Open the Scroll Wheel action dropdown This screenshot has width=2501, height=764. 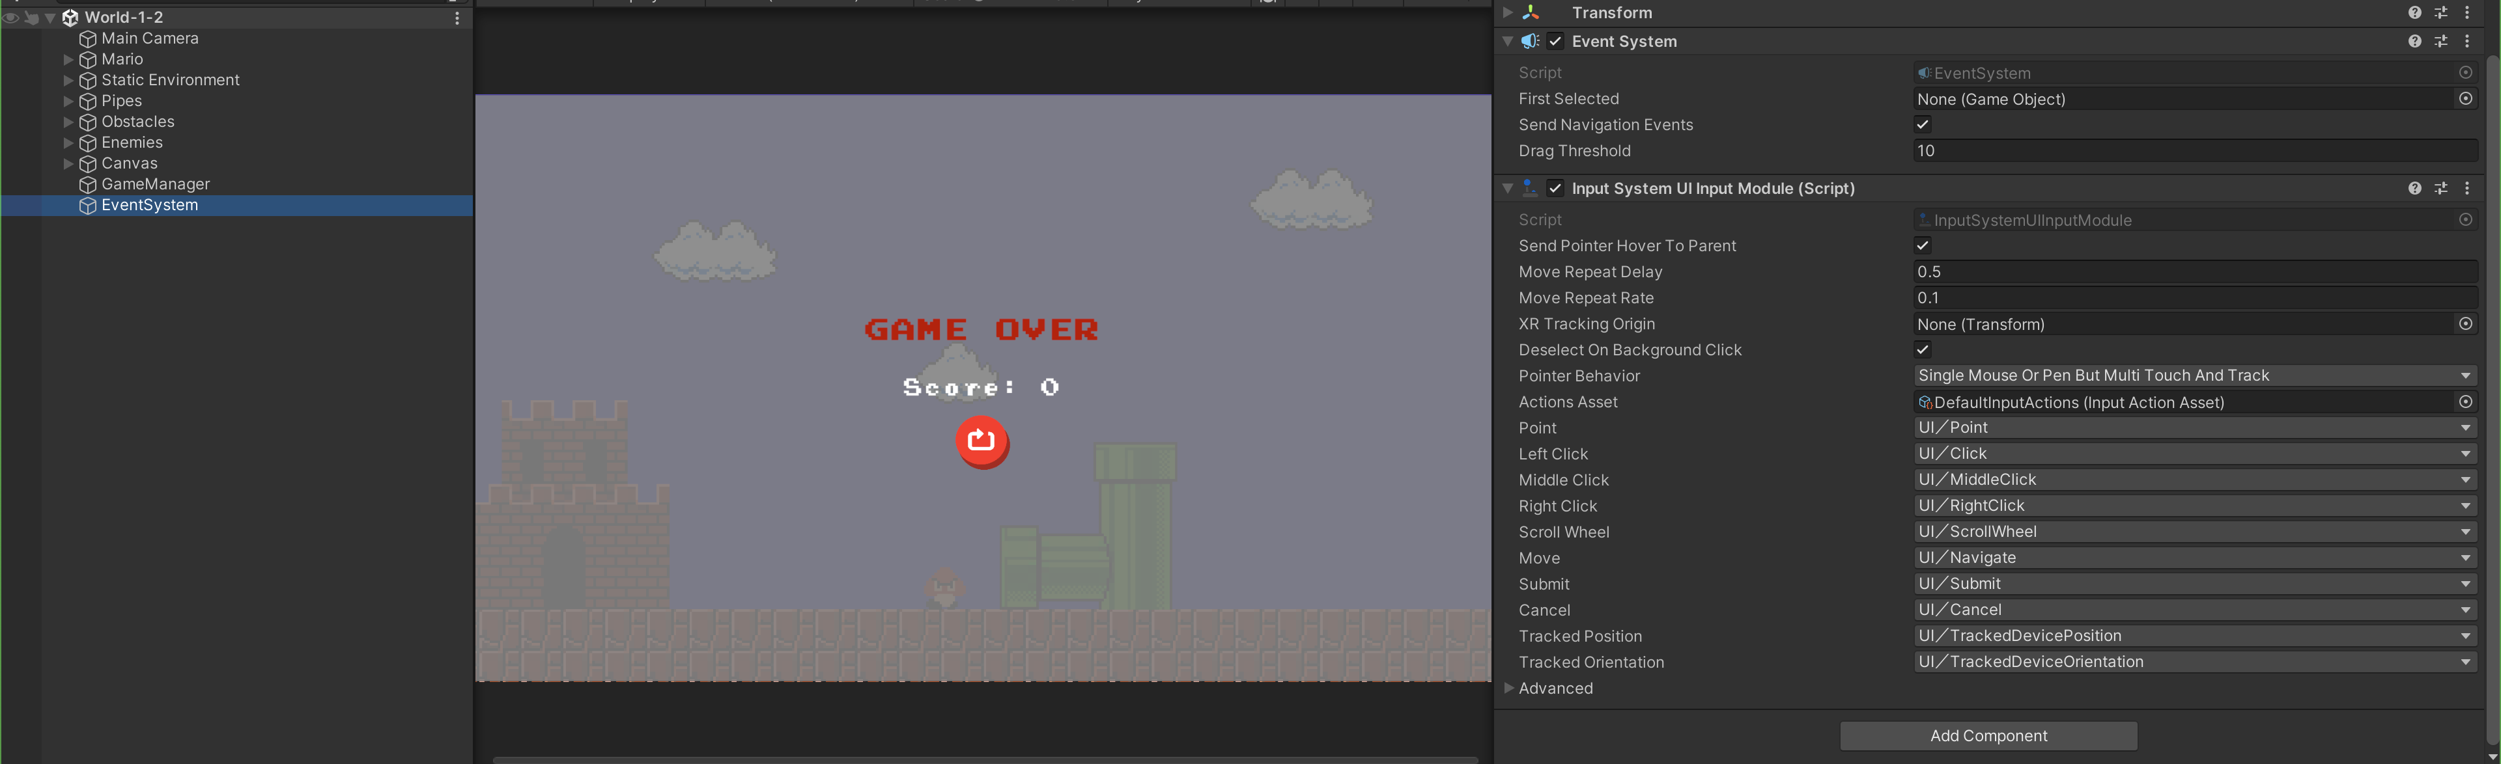click(x=2195, y=532)
